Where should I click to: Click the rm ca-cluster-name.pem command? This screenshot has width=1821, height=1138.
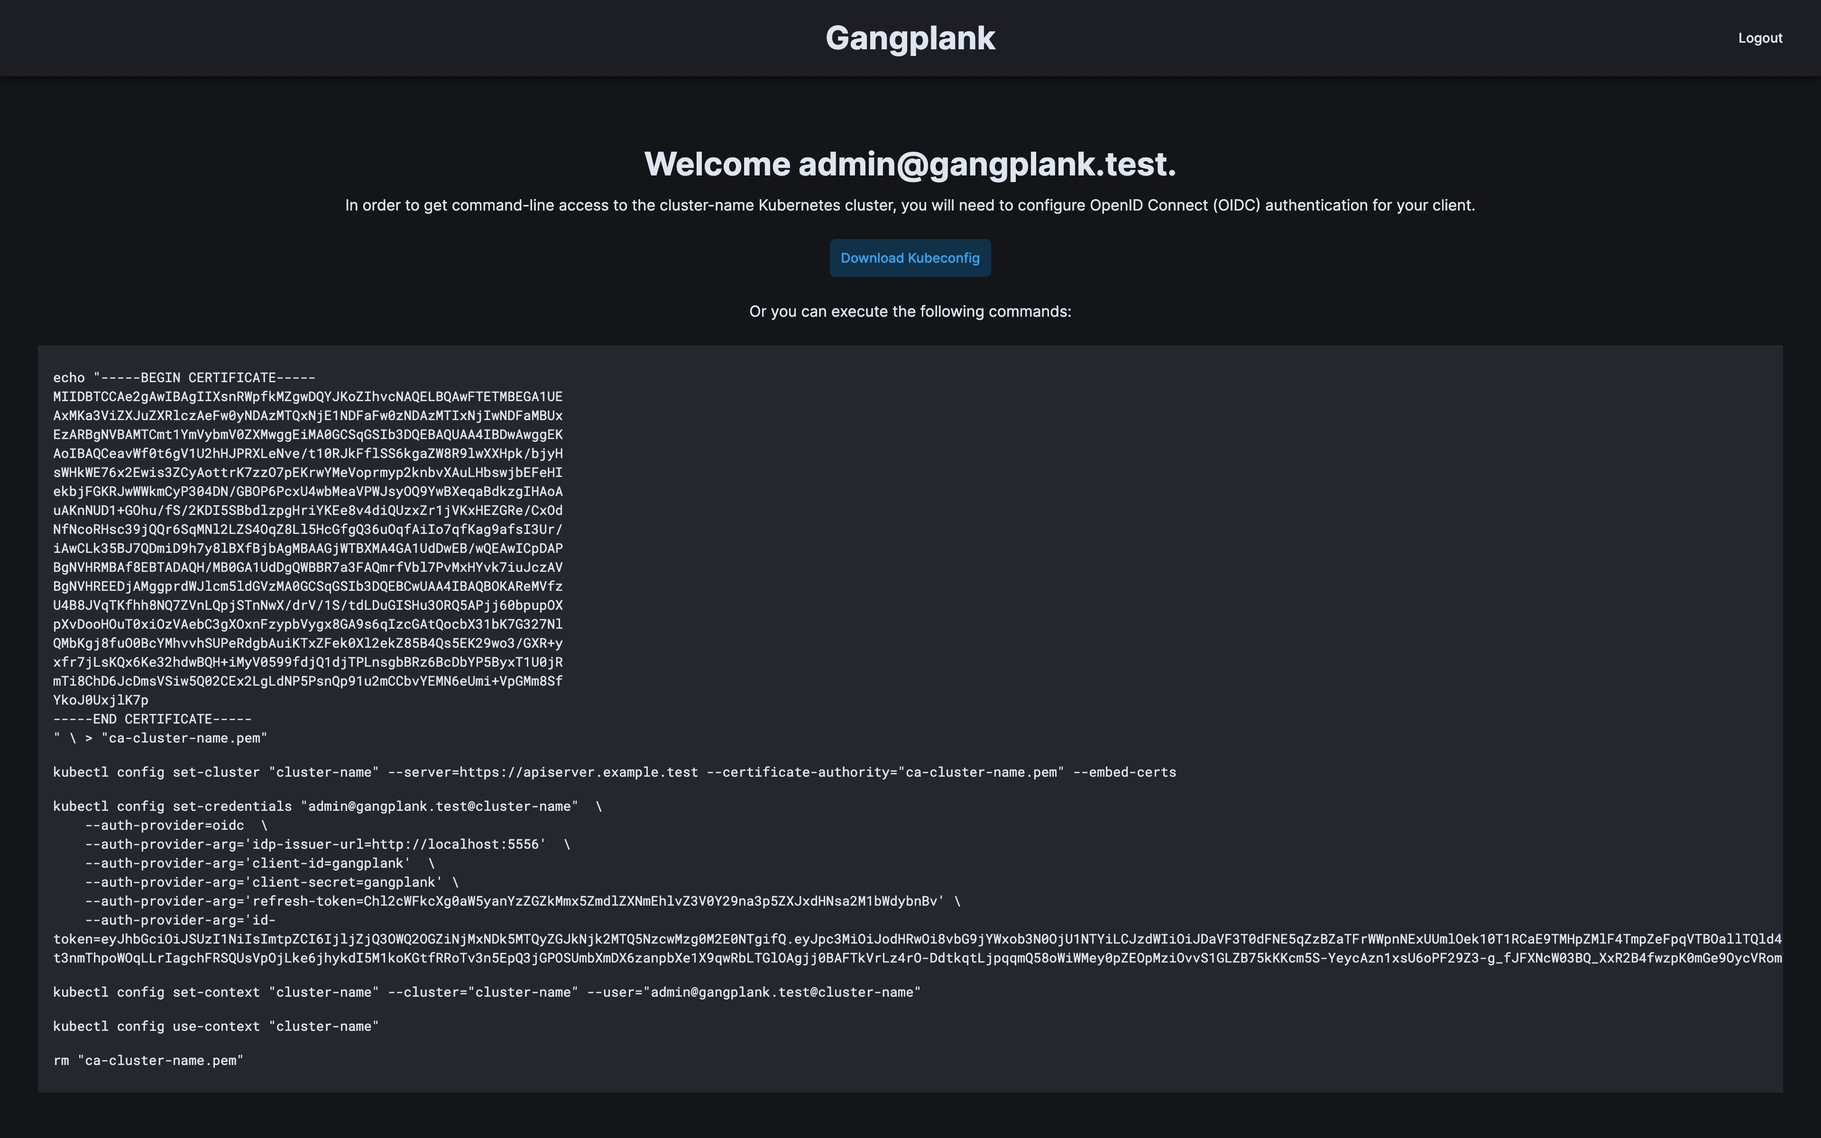point(148,1061)
